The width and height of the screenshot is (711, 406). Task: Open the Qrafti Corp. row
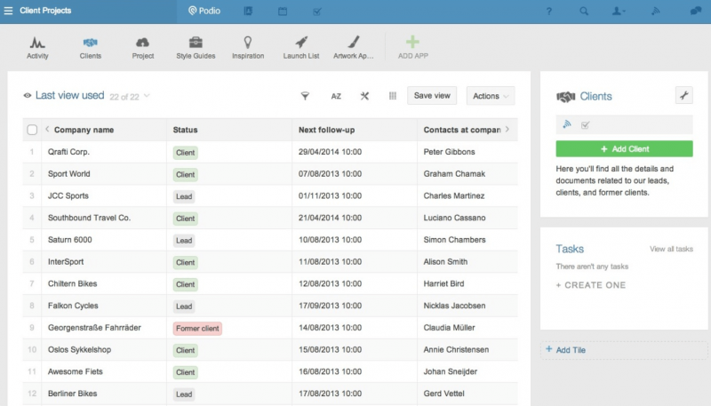(x=270, y=152)
